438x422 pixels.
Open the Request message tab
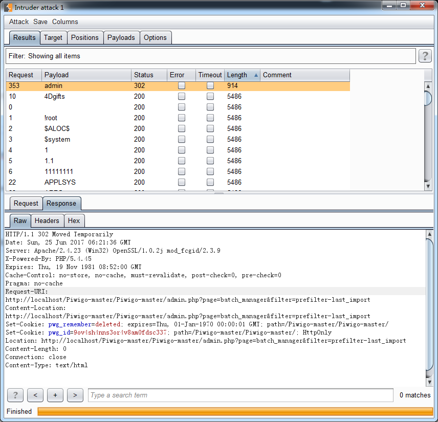coord(26,203)
